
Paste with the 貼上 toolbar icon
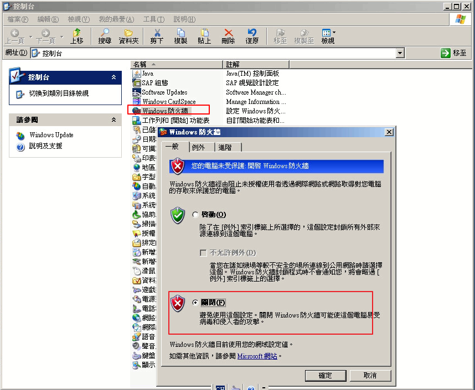[204, 37]
